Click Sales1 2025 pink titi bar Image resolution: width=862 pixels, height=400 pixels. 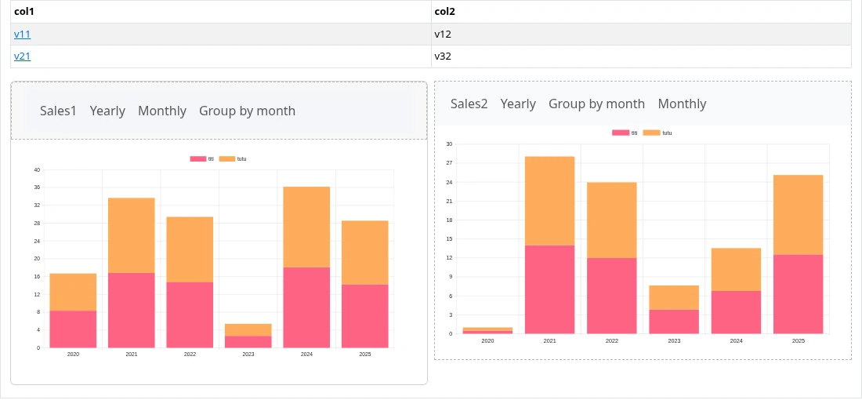[365, 316]
